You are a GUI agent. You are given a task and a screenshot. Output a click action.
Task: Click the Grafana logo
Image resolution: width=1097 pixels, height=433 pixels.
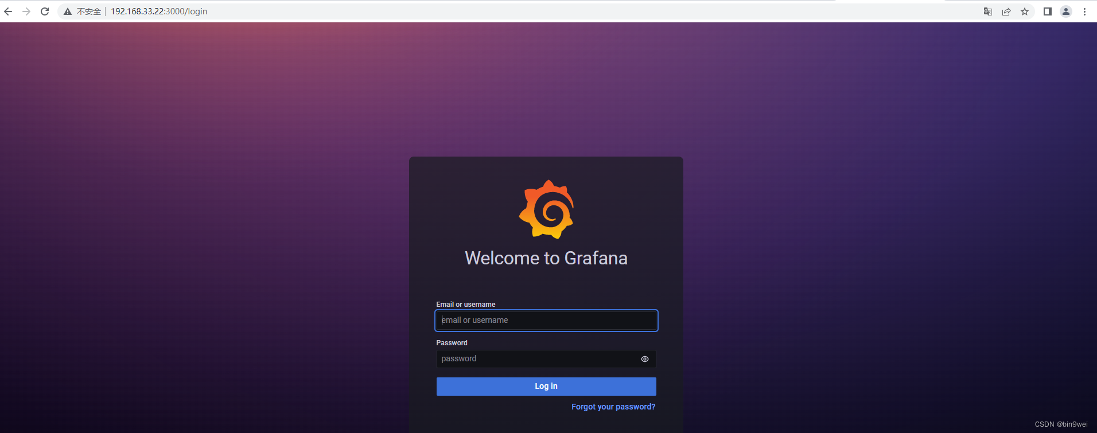[x=546, y=209]
